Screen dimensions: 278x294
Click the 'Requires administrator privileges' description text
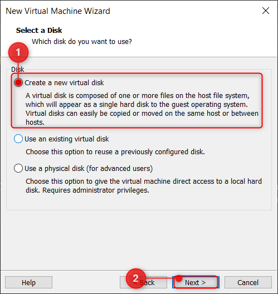96,190
